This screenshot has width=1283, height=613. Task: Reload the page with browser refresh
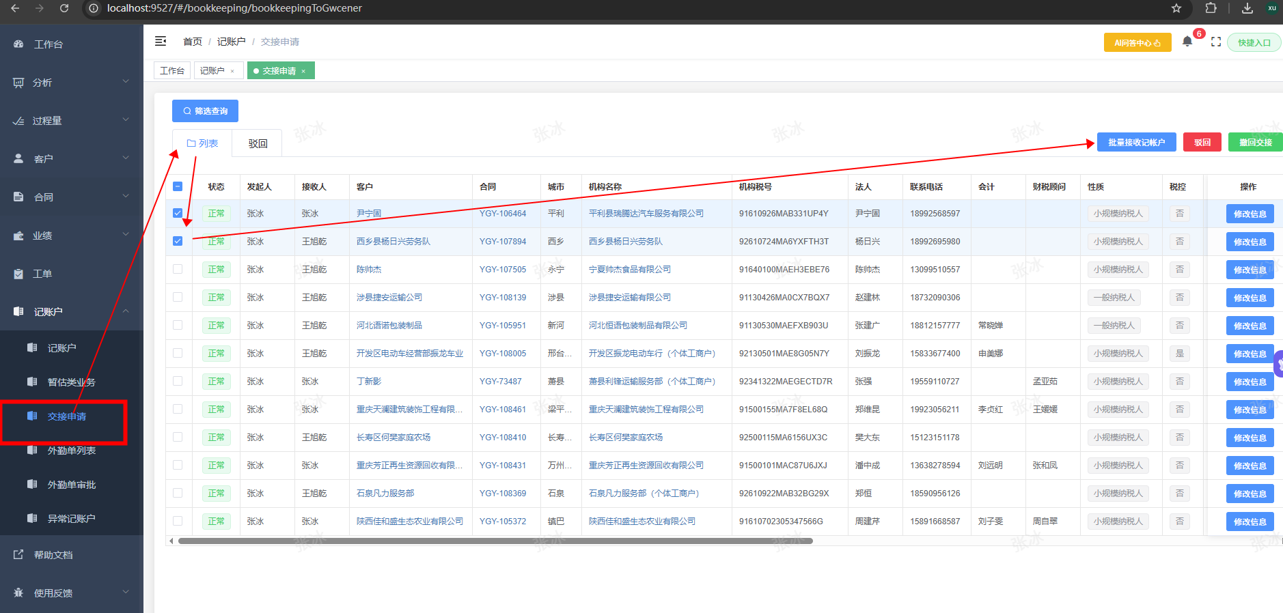[64, 8]
